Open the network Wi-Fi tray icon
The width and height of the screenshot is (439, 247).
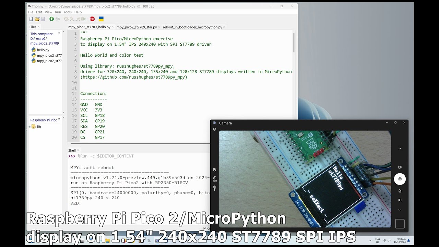click(x=384, y=240)
